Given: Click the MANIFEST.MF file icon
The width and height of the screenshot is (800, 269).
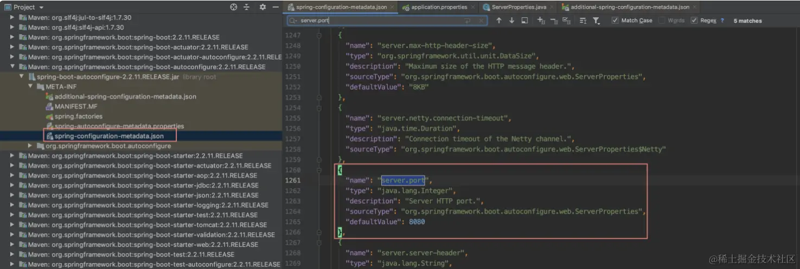Looking at the screenshot, I should [50, 107].
